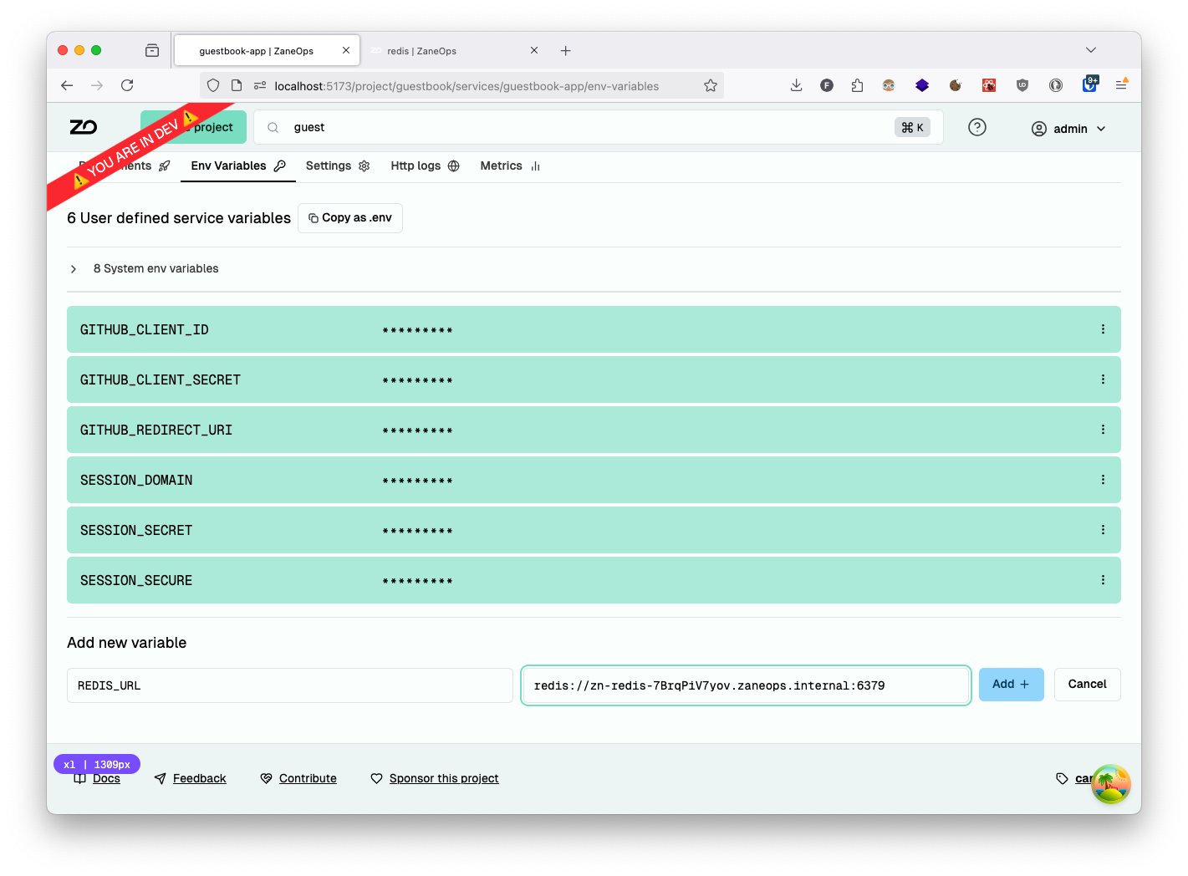The image size is (1188, 876).
Task: Select the guestbook-app | ZaneOps browser tab
Action: pos(266,51)
